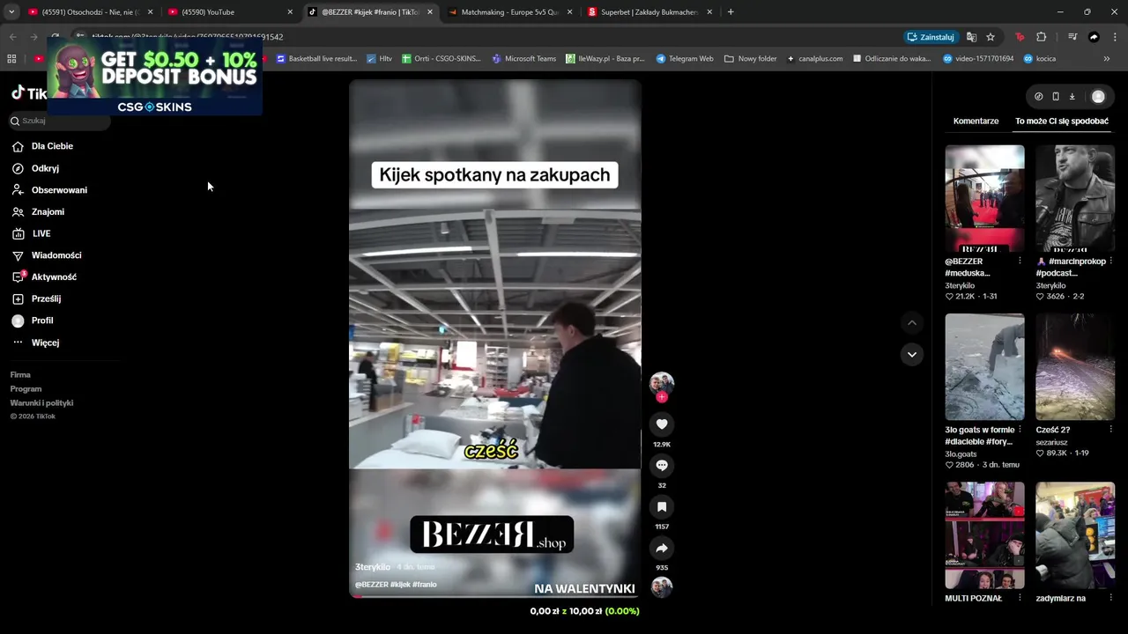This screenshot has height=634, width=1128.
Task: Click the browser address bar
Action: [493, 37]
